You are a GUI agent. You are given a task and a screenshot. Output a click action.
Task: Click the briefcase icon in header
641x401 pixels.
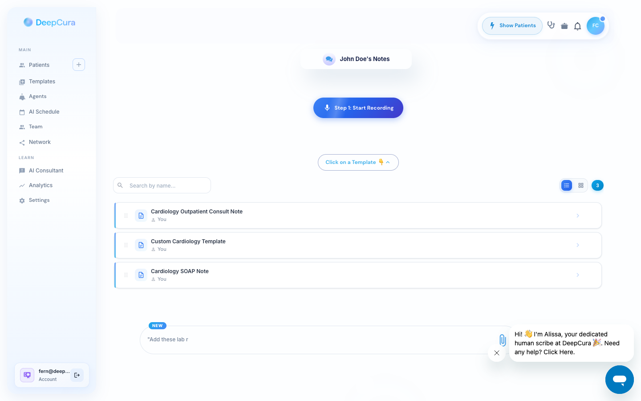click(564, 26)
